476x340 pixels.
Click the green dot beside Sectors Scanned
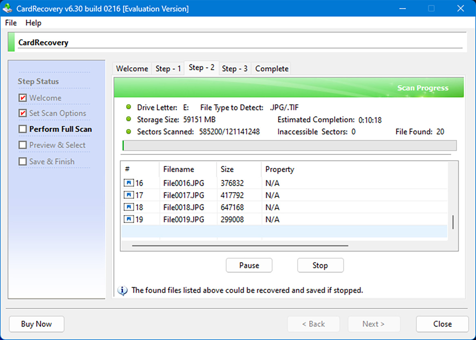128,132
